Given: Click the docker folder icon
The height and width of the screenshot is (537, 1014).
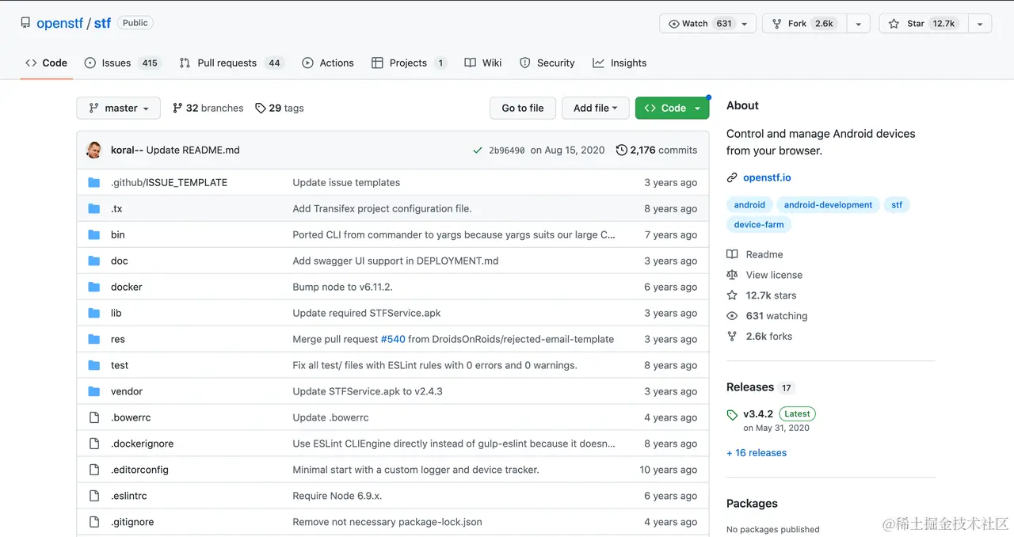Looking at the screenshot, I should [94, 287].
